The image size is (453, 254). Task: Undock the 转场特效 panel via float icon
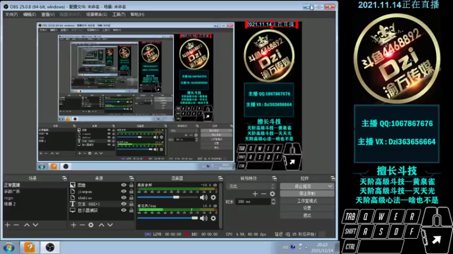point(275,178)
